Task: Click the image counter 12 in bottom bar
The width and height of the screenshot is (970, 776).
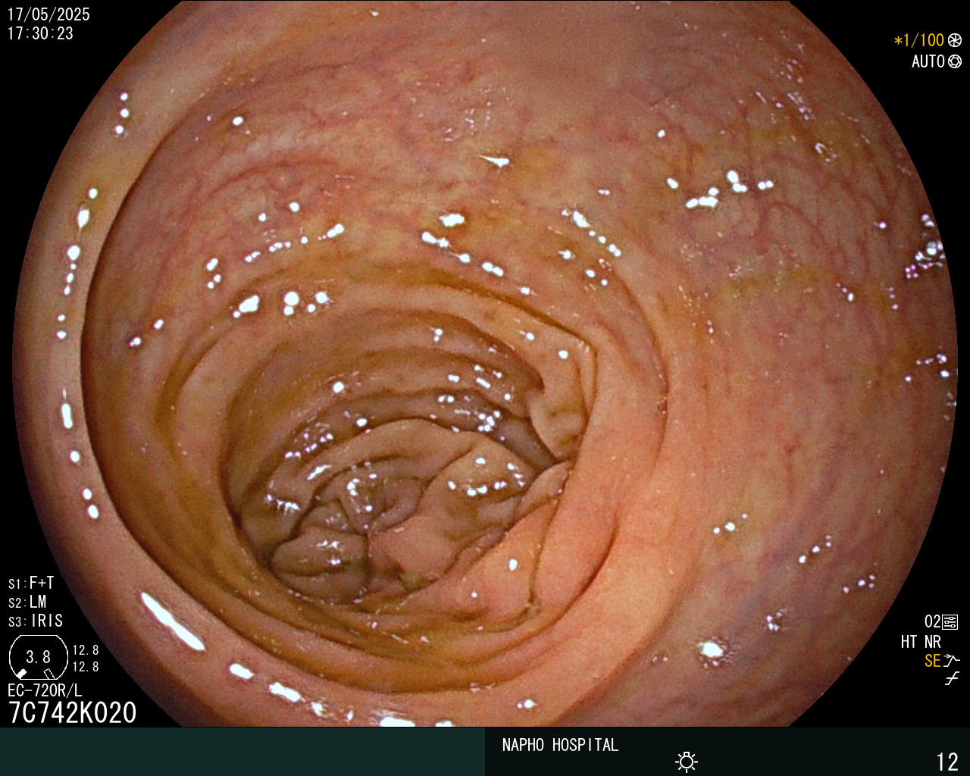Action: click(x=947, y=762)
